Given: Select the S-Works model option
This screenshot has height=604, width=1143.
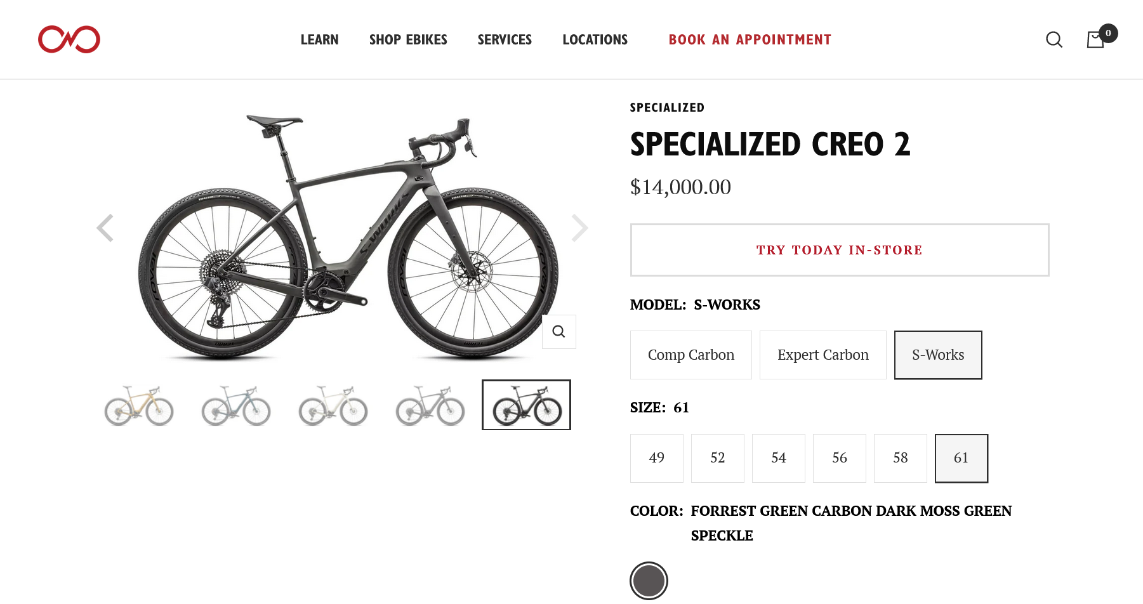Looking at the screenshot, I should point(937,355).
